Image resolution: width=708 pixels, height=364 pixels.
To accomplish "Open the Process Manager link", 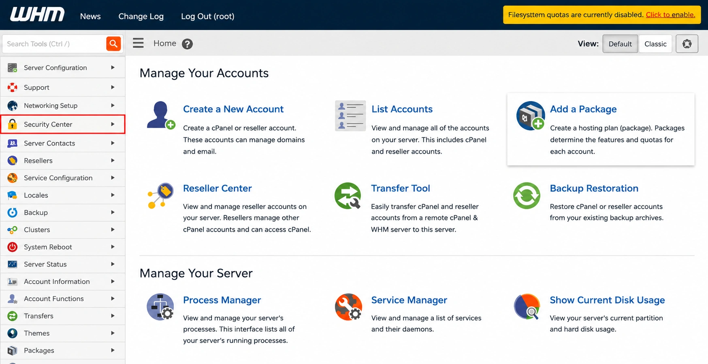I will coord(222,300).
